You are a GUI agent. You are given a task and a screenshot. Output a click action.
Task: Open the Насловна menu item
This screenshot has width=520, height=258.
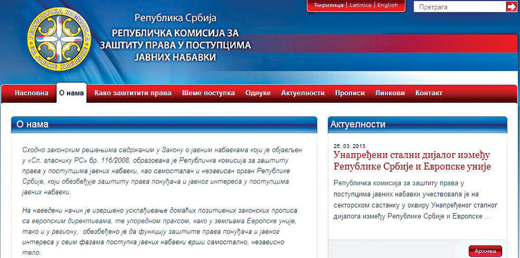(31, 93)
